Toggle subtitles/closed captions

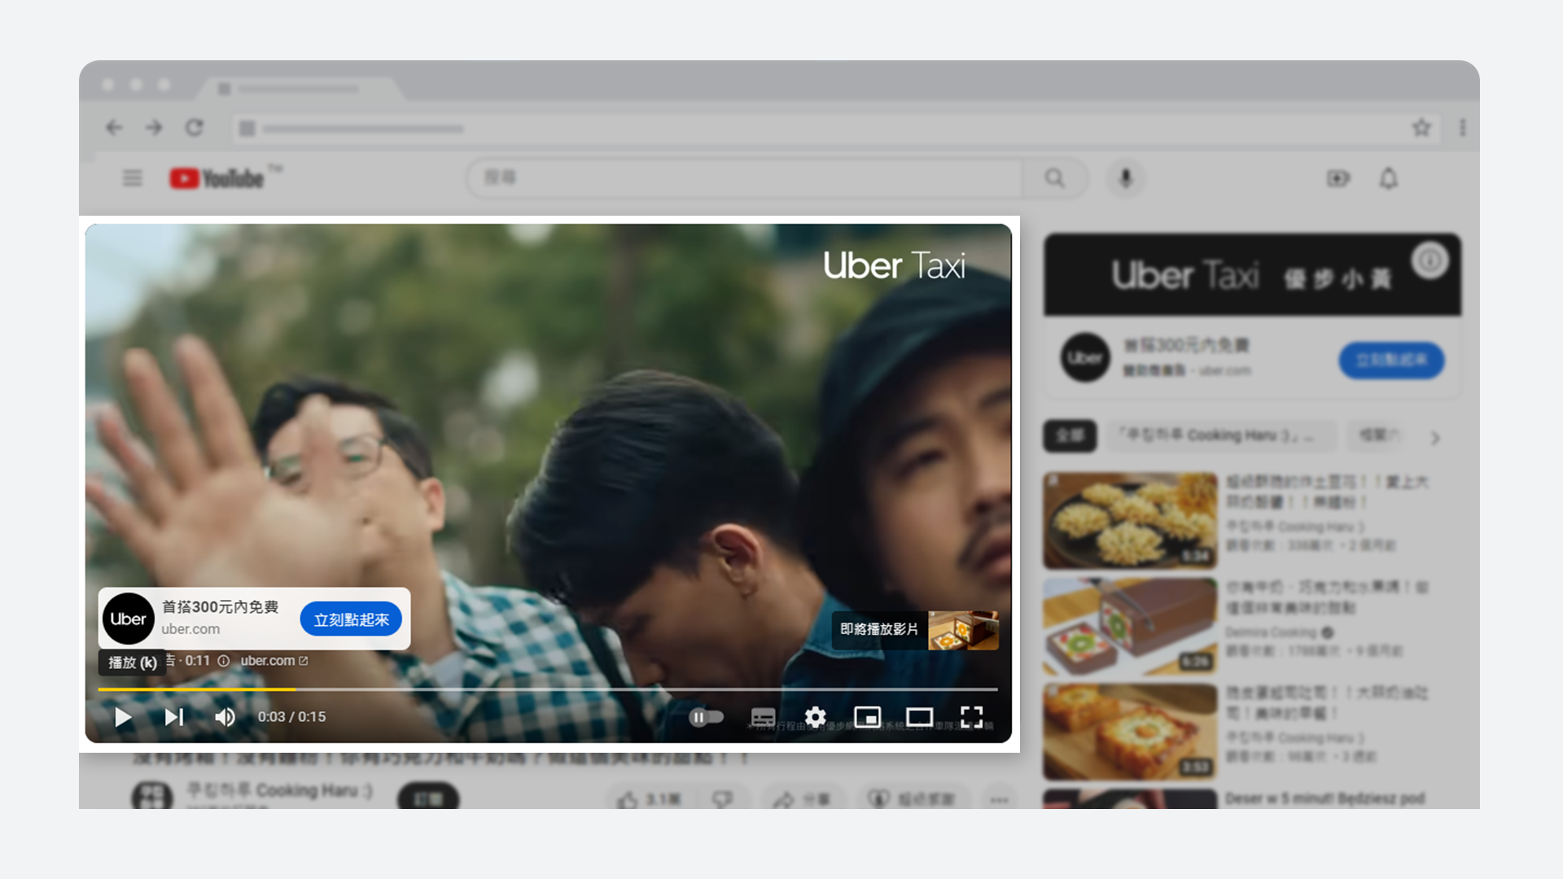763,717
